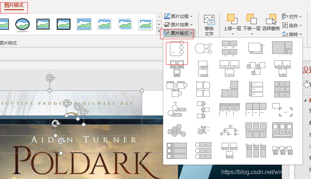Apply the black oval picture style

(x=22, y=25)
